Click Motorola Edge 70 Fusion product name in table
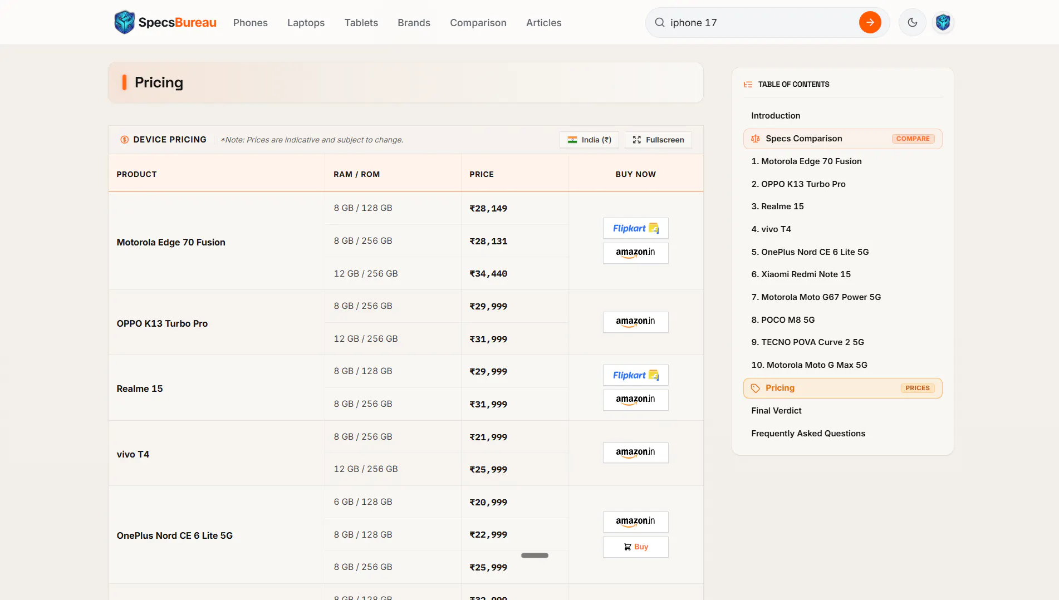This screenshot has height=600, width=1059. click(171, 242)
